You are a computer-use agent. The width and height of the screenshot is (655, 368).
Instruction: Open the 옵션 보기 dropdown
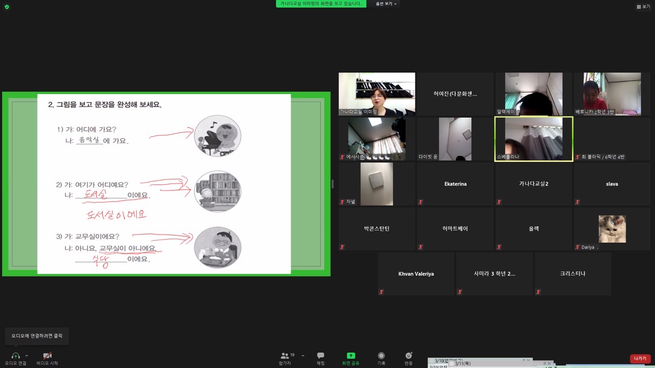click(x=386, y=4)
